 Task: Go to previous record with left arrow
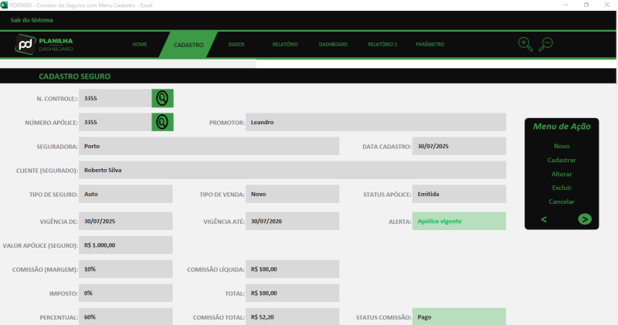pyautogui.click(x=544, y=219)
